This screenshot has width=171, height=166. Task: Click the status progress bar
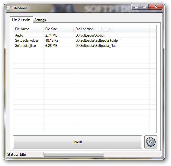click(x=74, y=154)
